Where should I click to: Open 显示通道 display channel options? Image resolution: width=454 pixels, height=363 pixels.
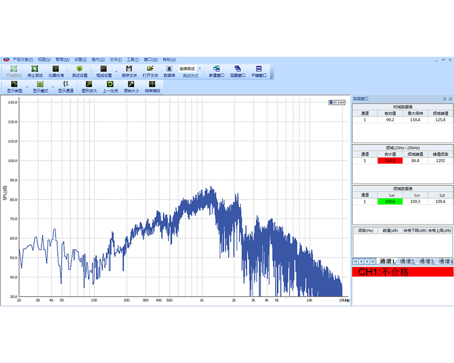click(x=66, y=87)
